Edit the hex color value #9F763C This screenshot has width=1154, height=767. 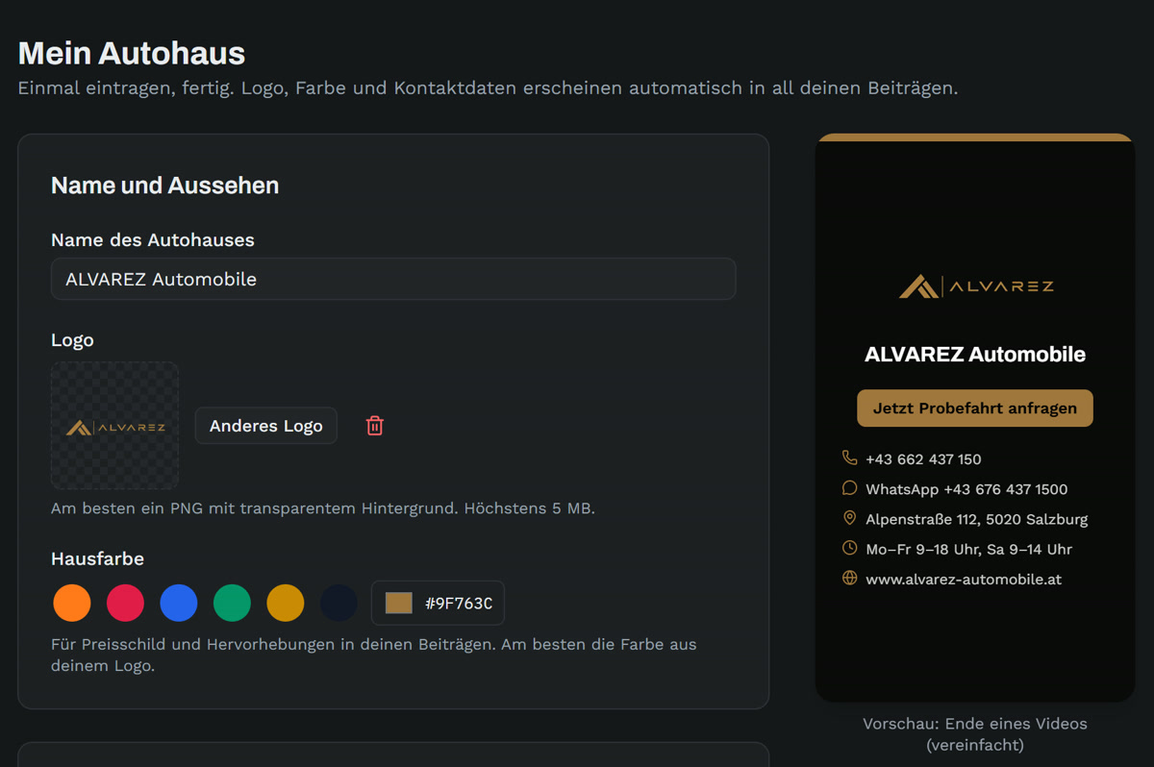coord(459,604)
